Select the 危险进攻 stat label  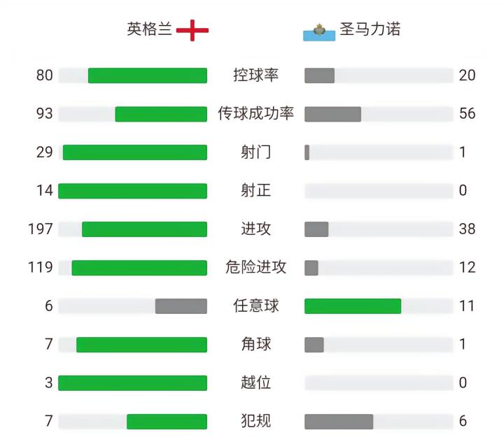[255, 268]
